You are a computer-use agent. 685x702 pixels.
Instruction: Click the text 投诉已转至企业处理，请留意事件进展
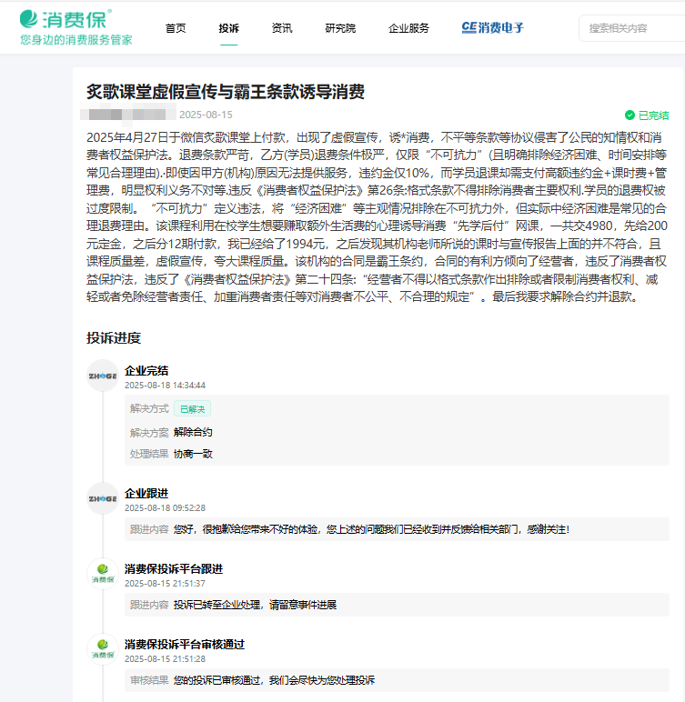coord(255,605)
